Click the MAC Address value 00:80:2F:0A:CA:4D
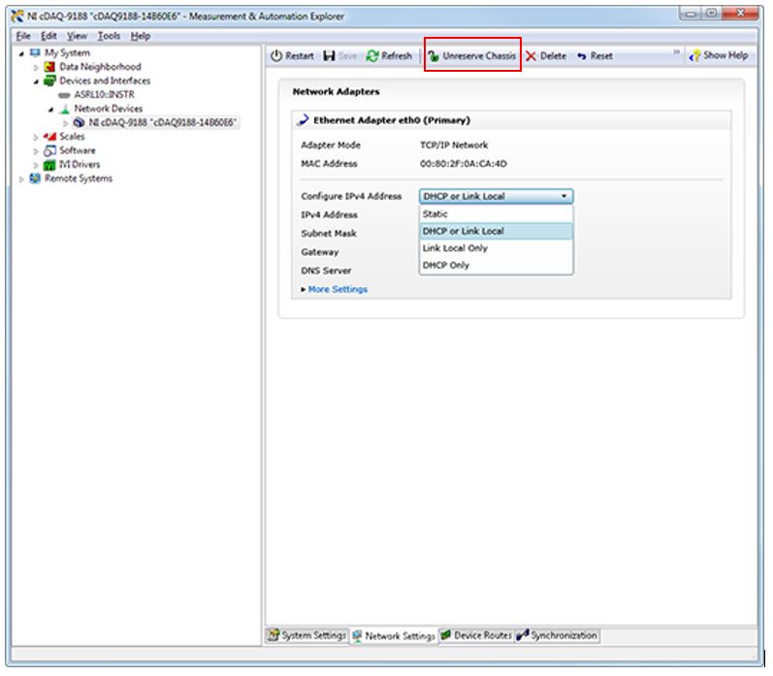773x676 pixels. 464,164
